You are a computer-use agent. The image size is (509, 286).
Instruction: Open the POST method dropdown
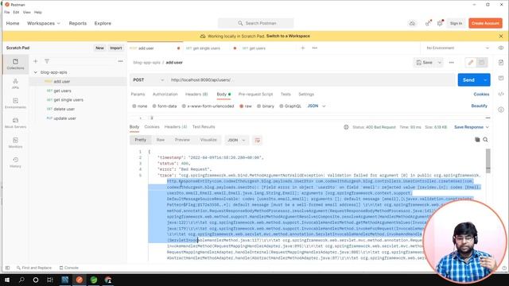coord(149,79)
